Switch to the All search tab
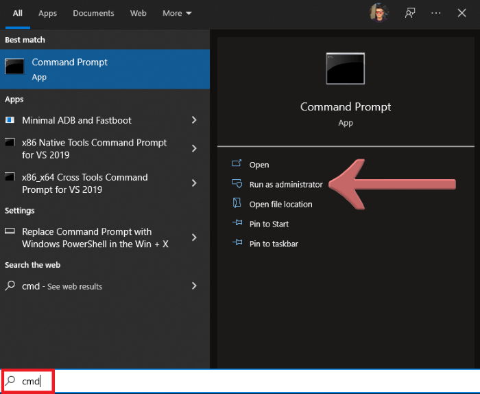This screenshot has height=394, width=480. tap(17, 13)
